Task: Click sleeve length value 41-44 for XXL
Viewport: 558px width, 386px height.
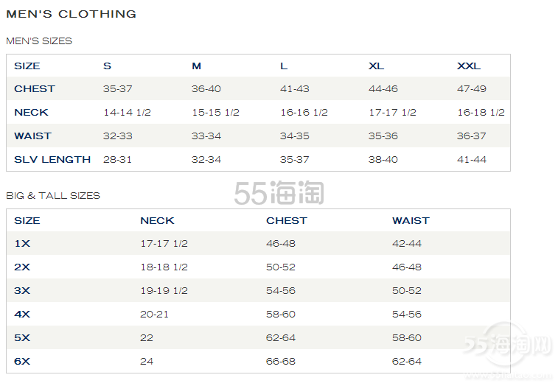Action: (472, 160)
